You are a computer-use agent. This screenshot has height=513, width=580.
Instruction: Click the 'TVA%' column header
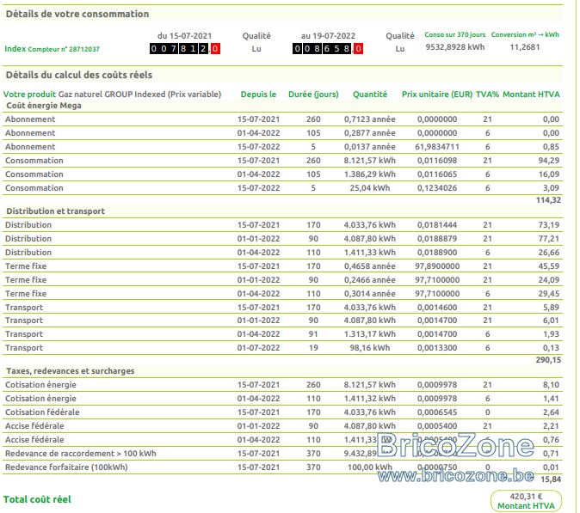(488, 95)
